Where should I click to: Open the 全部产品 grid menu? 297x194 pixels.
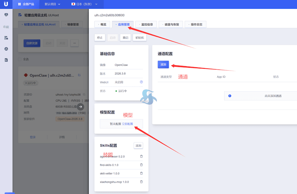(x=26, y=4)
